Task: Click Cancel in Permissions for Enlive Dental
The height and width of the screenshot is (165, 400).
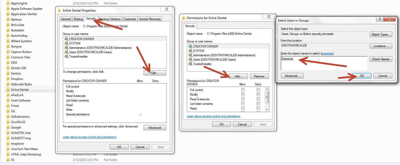Action: coord(242,124)
